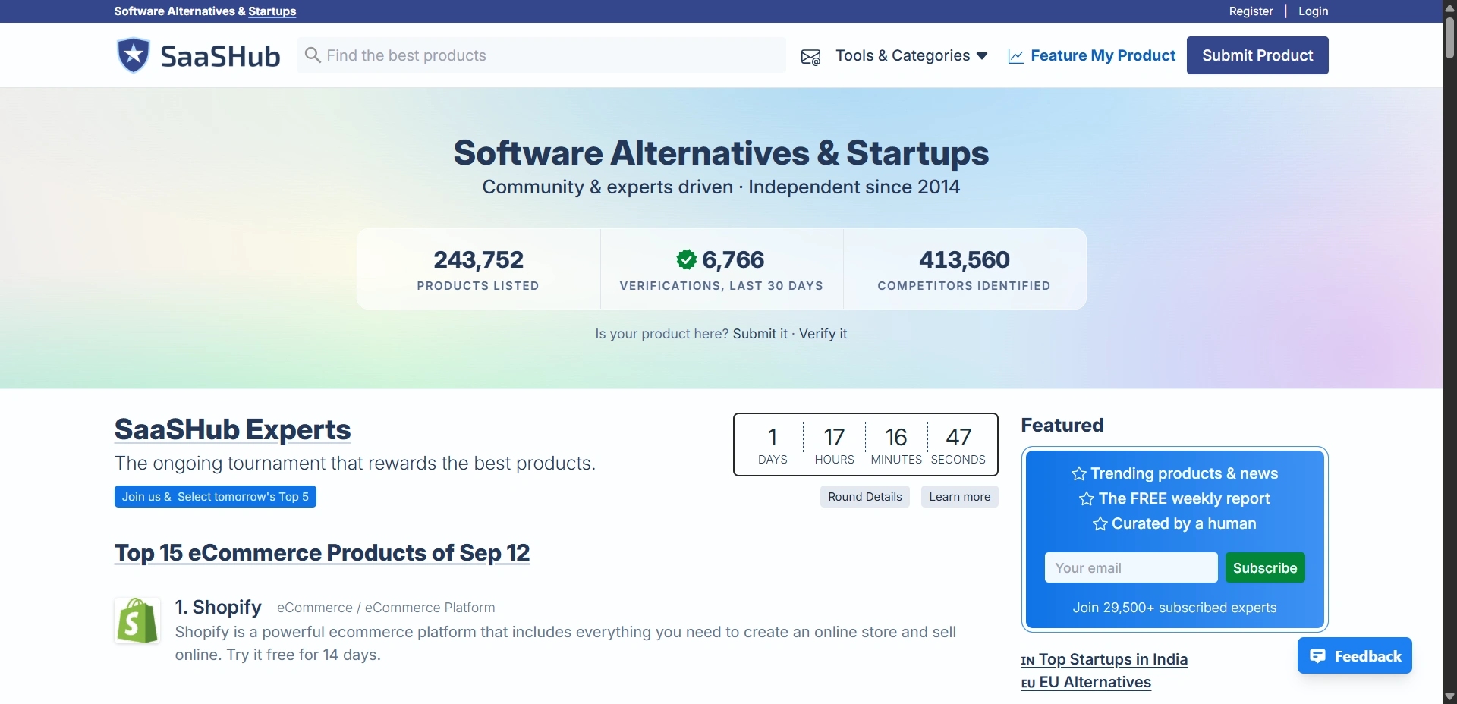Open the Register link

click(1251, 11)
